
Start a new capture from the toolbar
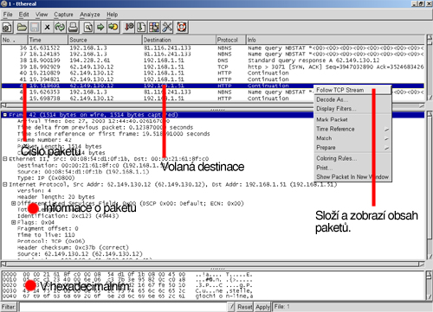(7, 28)
